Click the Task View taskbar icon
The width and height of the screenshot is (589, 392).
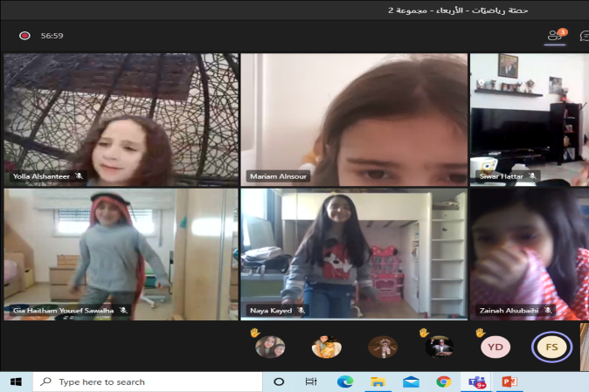[x=311, y=382]
